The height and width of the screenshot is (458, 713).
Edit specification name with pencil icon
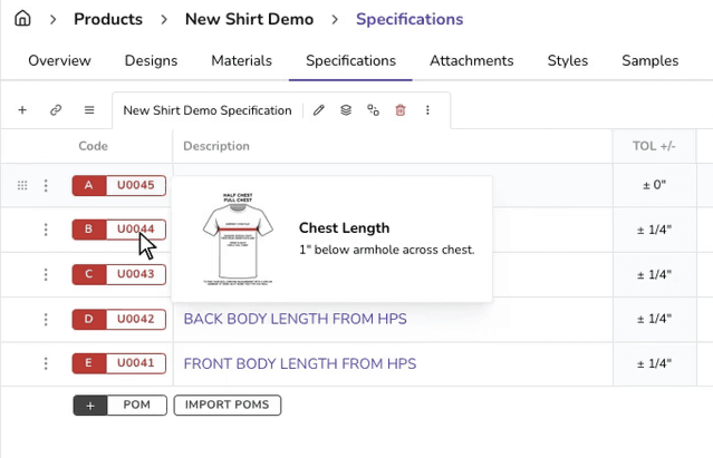pyautogui.click(x=319, y=110)
